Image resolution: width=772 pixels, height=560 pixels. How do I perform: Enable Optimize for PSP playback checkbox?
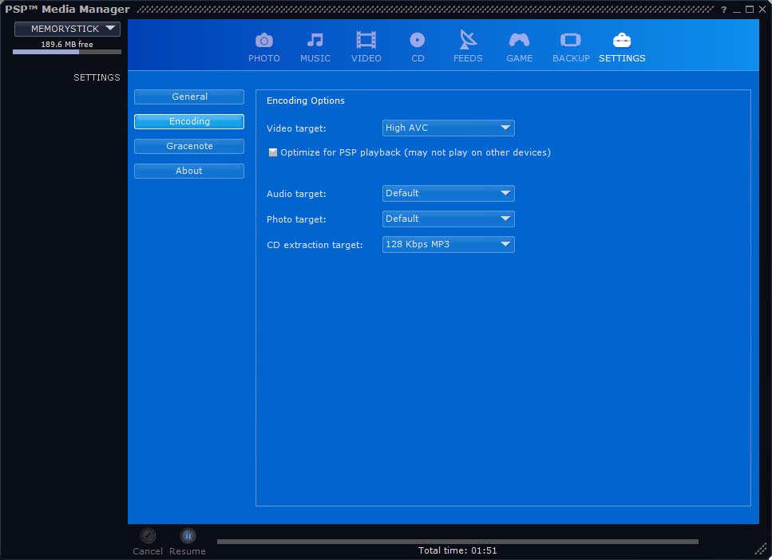pos(273,152)
